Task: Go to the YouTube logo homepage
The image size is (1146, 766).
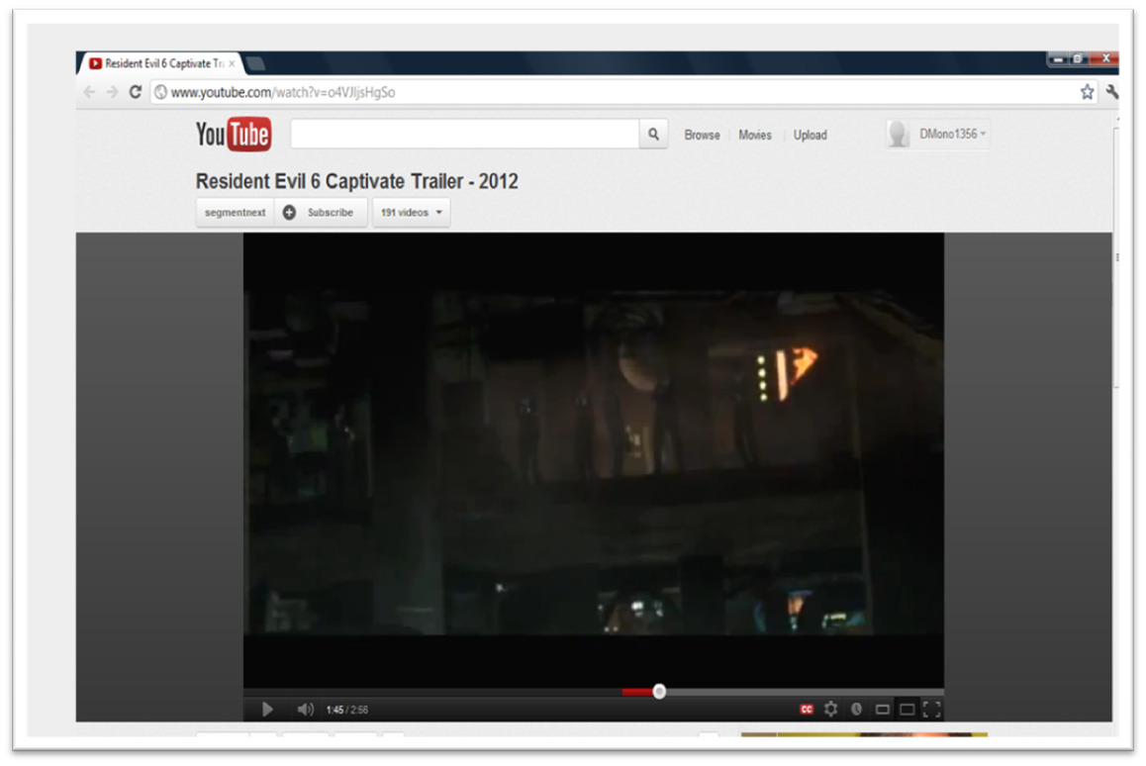Action: pyautogui.click(x=234, y=135)
